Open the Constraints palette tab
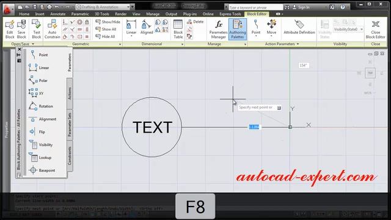This screenshot has width=391, height=220. point(70,155)
